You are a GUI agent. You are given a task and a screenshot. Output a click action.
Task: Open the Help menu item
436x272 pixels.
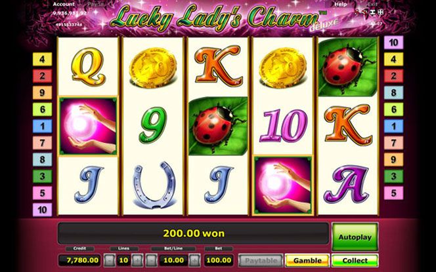(341, 4)
